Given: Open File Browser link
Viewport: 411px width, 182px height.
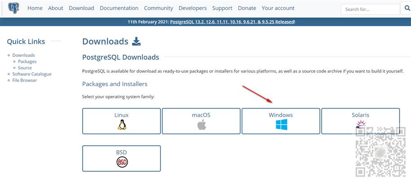Looking at the screenshot, I should point(25,80).
